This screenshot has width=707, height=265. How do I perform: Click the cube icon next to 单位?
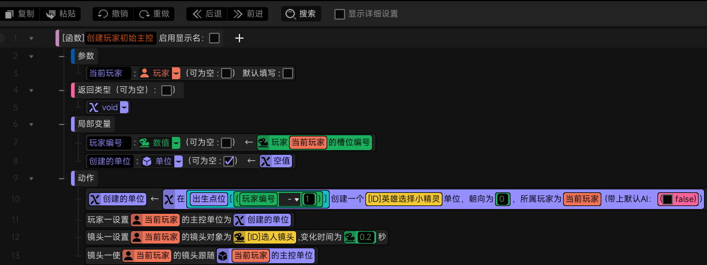click(x=146, y=161)
